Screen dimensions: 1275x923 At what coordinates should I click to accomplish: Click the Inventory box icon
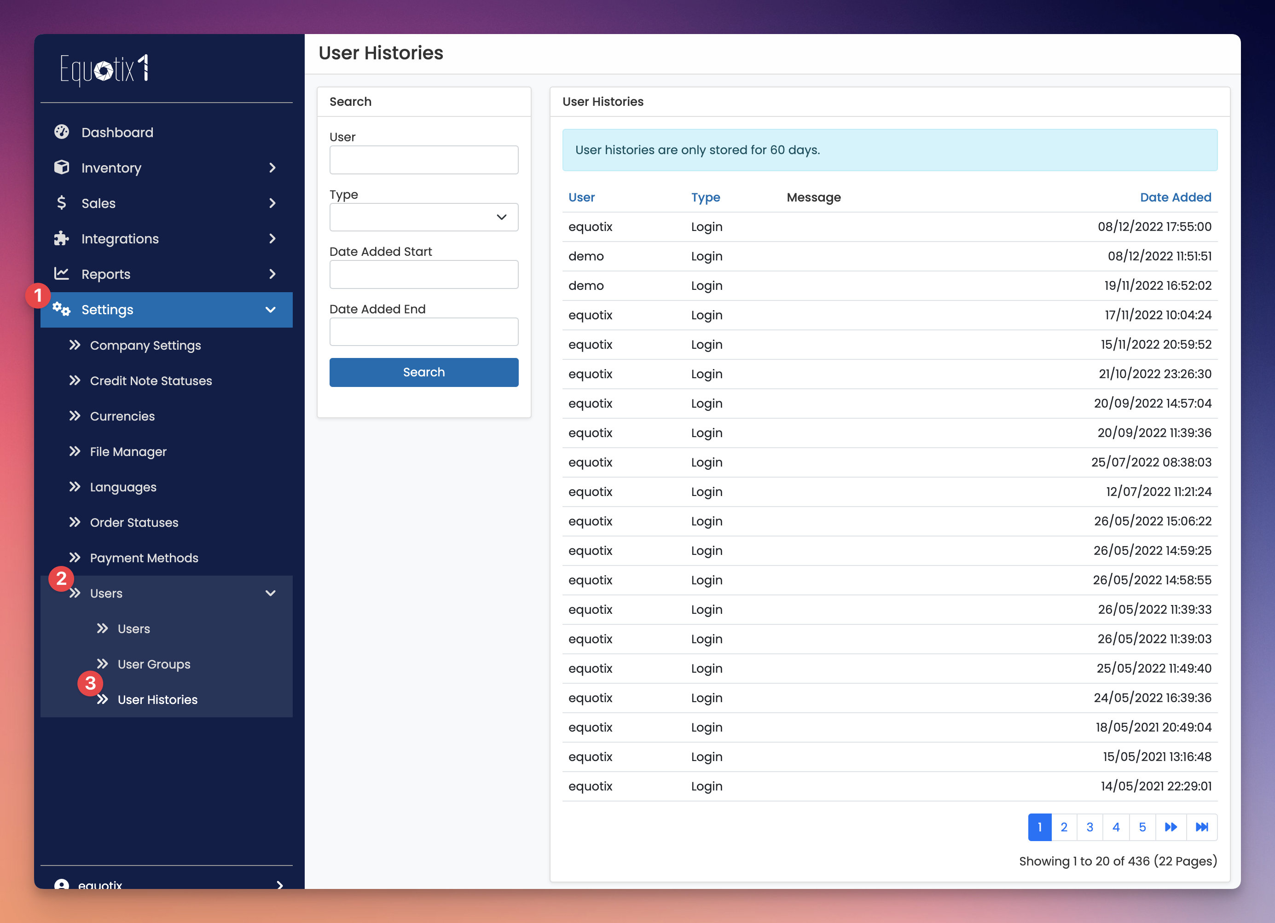pyautogui.click(x=61, y=167)
